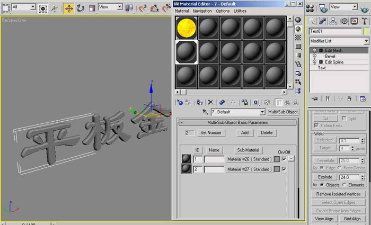
Task: Select Explode to Objects radio button
Action: [322, 185]
